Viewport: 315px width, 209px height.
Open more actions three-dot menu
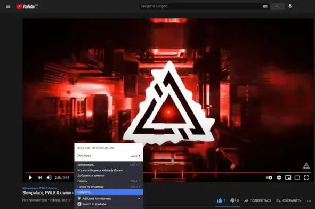(x=309, y=201)
